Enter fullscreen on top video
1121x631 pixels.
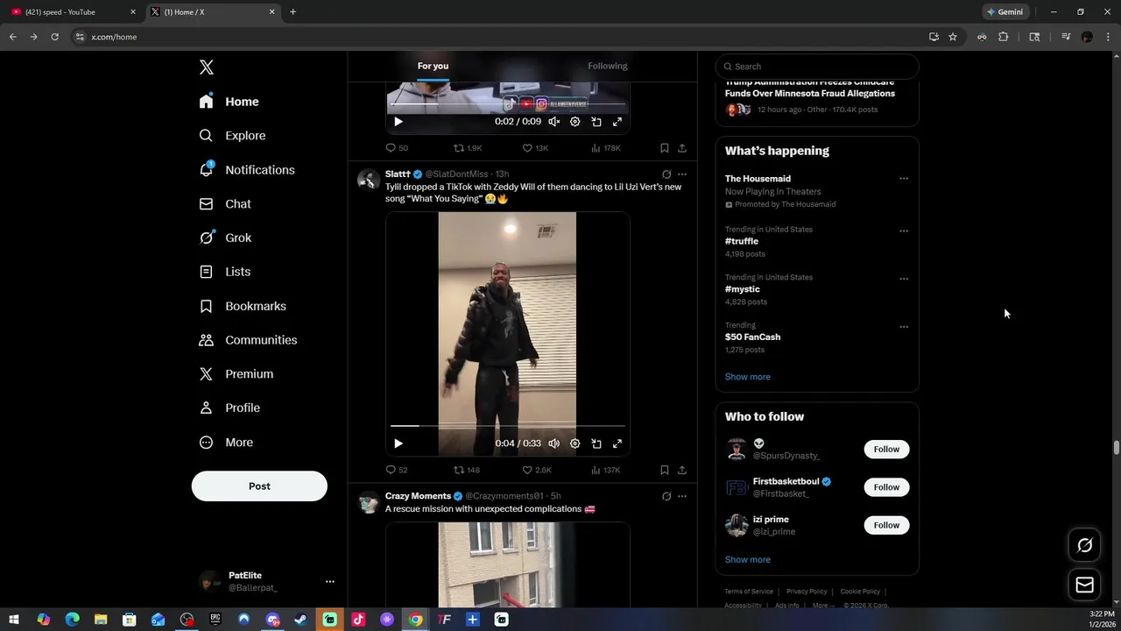tap(617, 122)
